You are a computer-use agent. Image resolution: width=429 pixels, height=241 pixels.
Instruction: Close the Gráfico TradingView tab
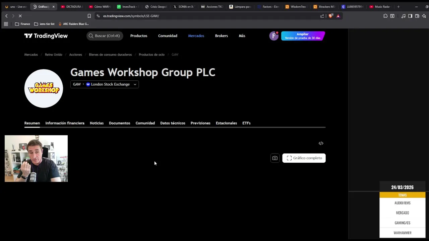pos(53,7)
